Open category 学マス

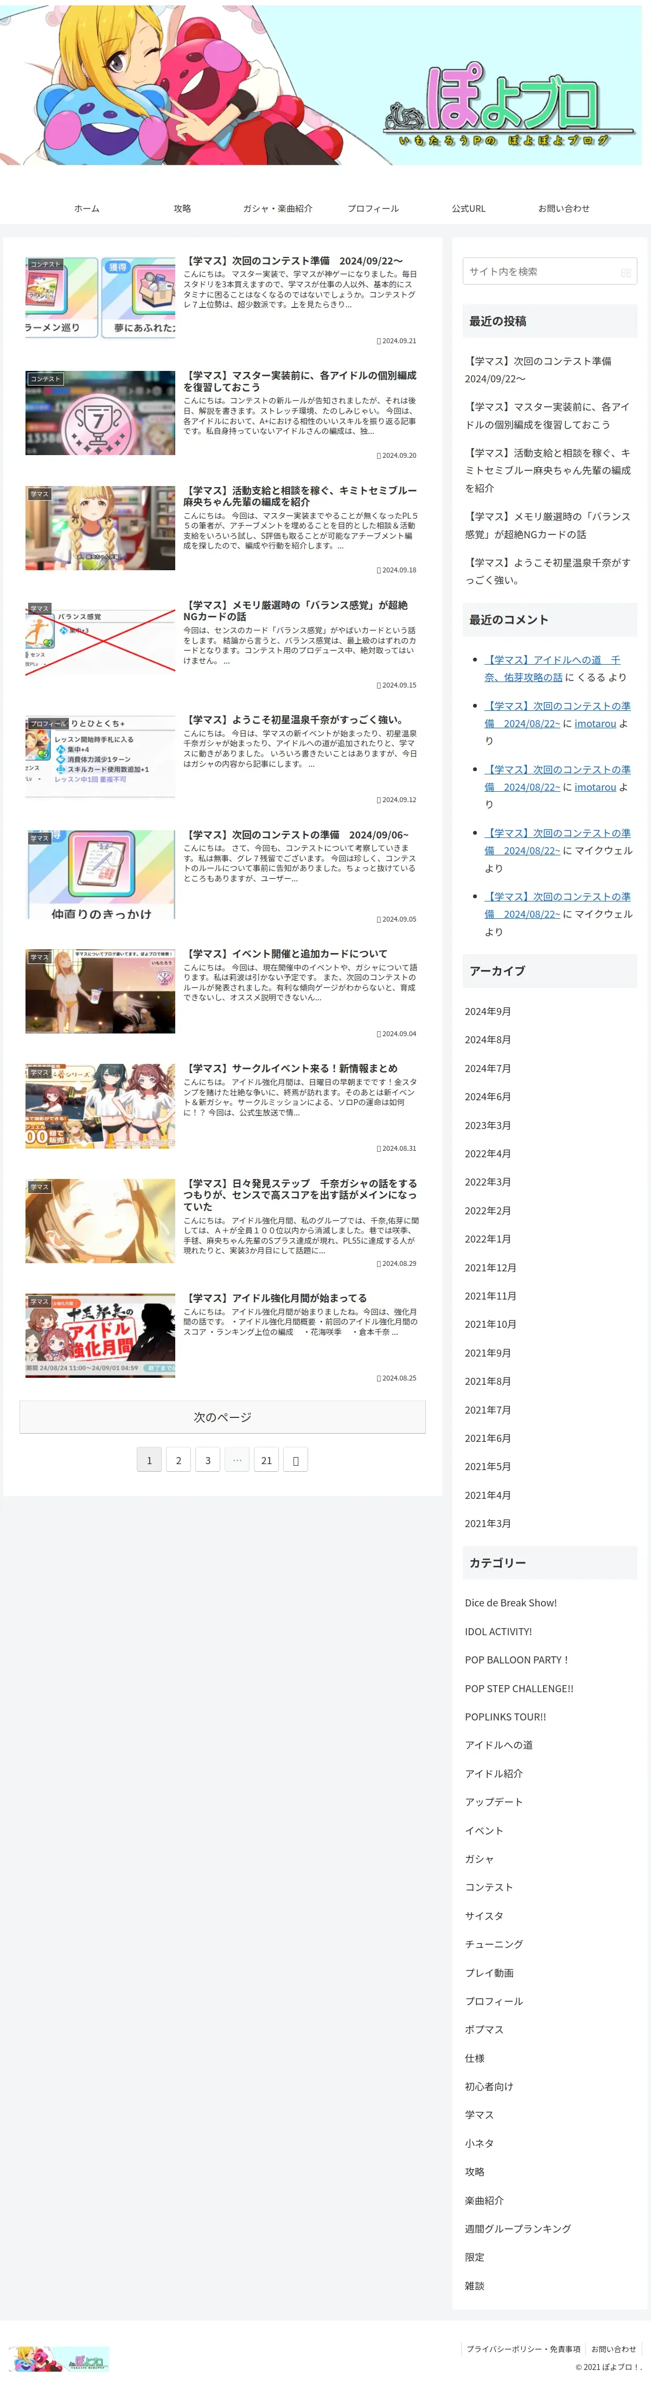pyautogui.click(x=479, y=2115)
